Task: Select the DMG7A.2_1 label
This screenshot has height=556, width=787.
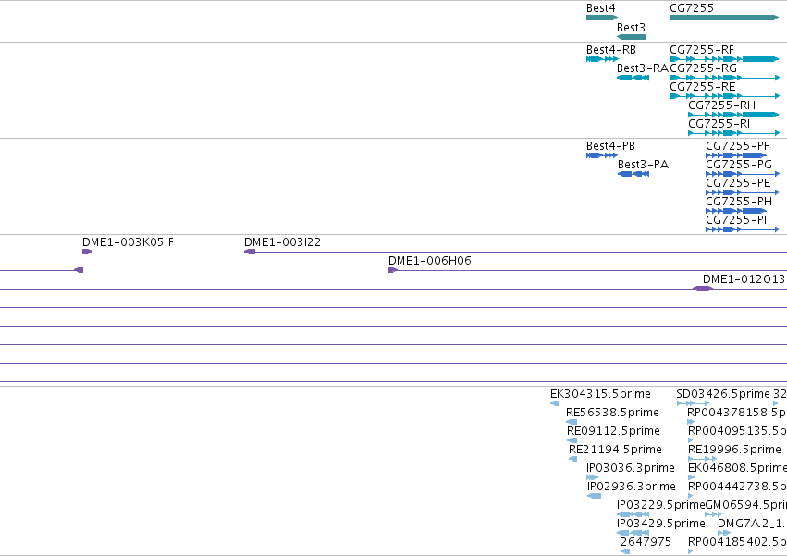Action: tap(751, 525)
